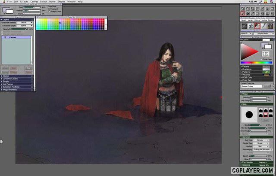Collapse the Layers section
This screenshot has height=176, width=276.
(x=2, y=20)
